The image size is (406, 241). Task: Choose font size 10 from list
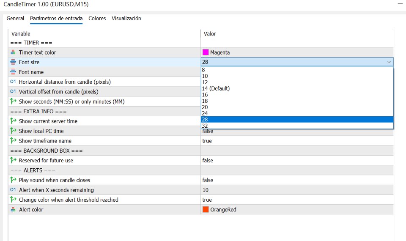pos(297,76)
